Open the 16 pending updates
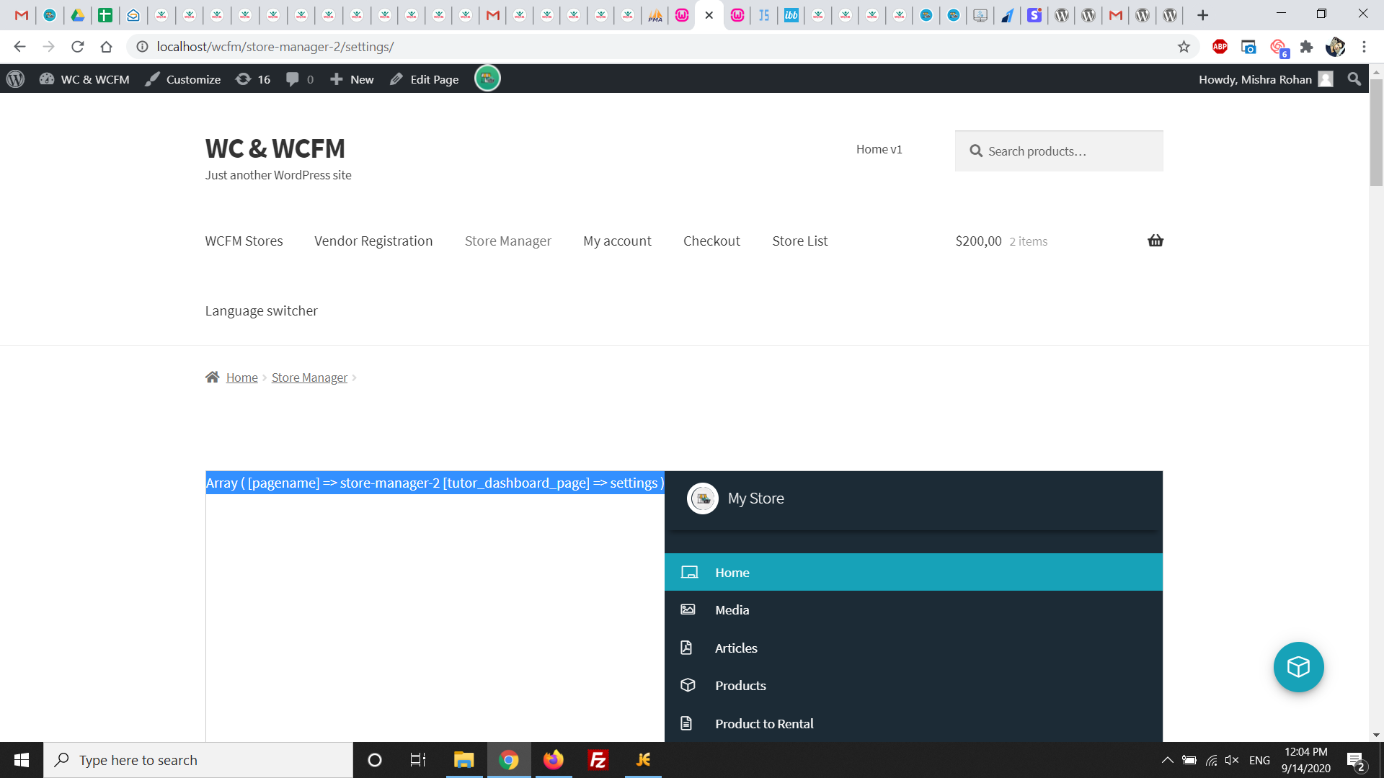Viewport: 1384px width, 778px height. (253, 79)
